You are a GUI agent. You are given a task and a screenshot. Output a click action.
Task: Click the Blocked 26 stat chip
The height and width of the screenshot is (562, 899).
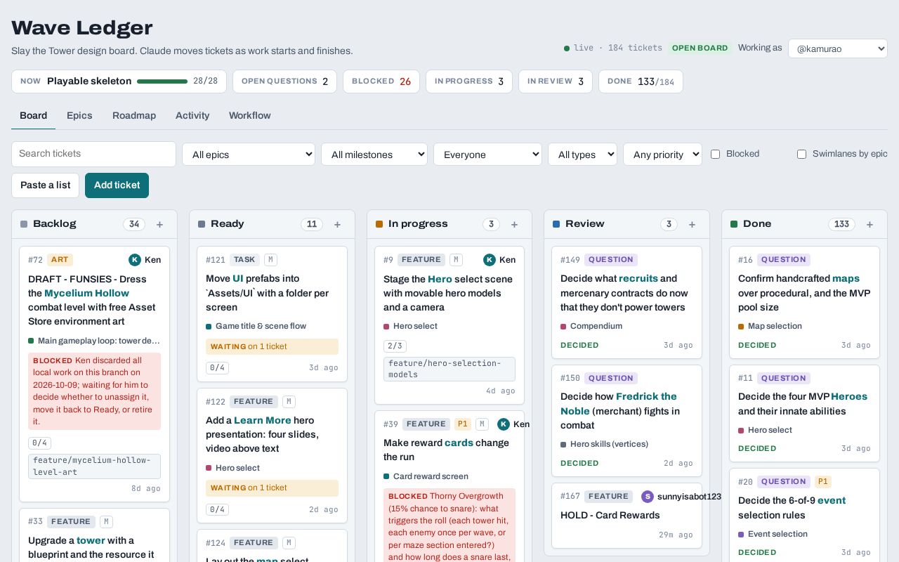pos(381,81)
